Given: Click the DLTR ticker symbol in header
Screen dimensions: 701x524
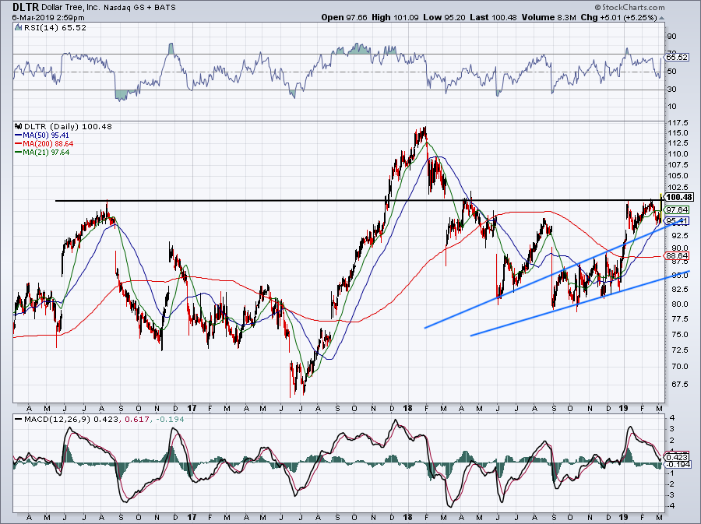Looking at the screenshot, I should click(x=26, y=7).
